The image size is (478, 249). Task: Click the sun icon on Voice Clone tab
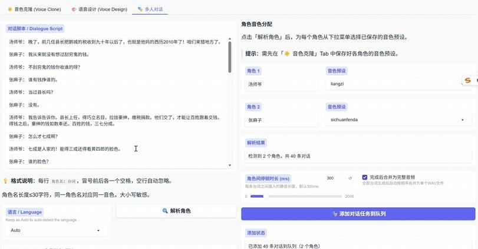point(10,9)
